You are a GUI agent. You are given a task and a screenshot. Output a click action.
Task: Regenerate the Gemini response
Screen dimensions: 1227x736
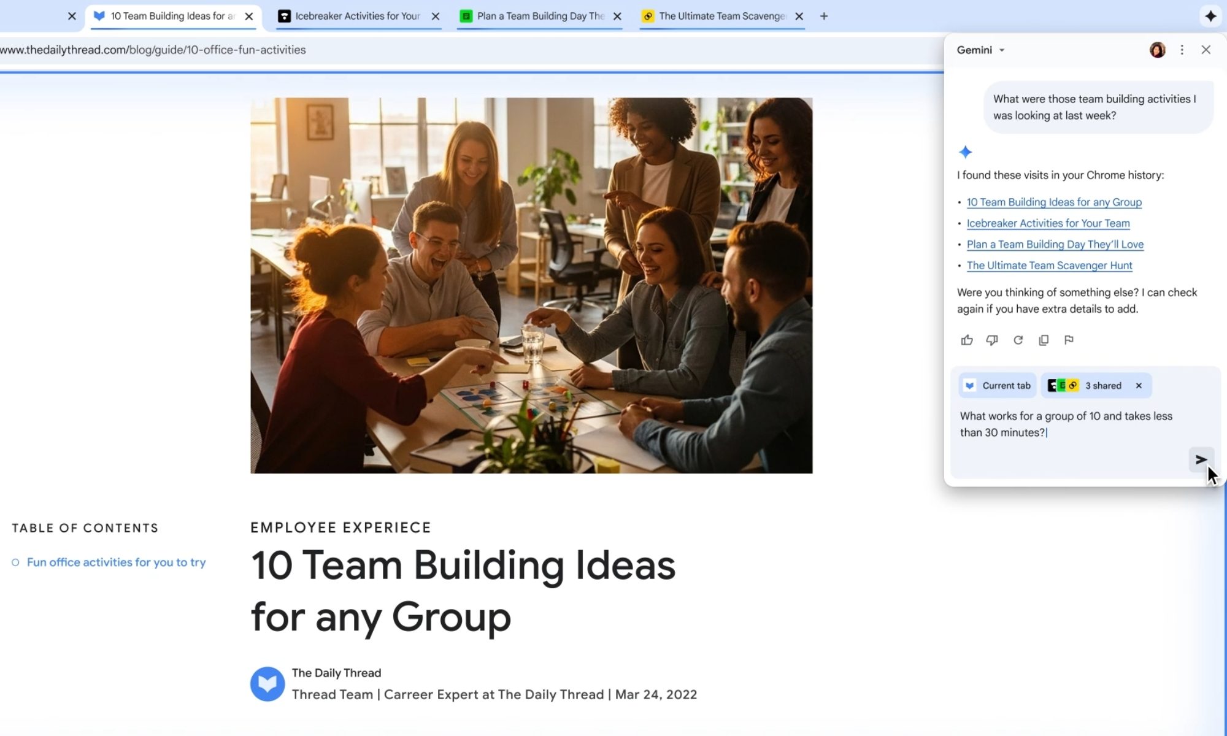(x=1018, y=340)
